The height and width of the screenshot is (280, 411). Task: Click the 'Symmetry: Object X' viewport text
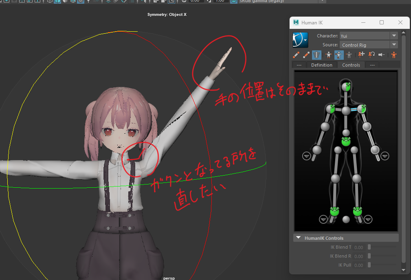[x=167, y=14]
